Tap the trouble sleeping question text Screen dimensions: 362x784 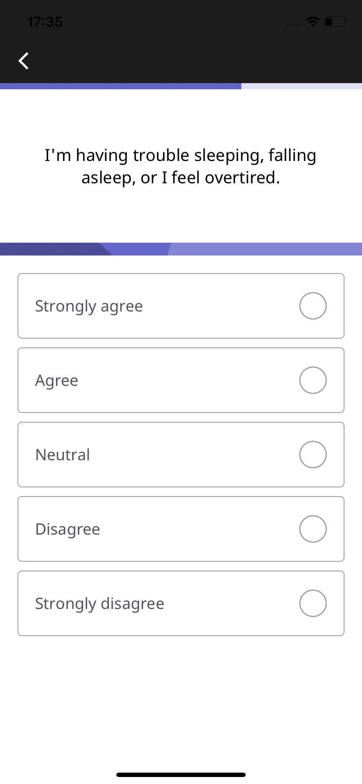pyautogui.click(x=181, y=166)
